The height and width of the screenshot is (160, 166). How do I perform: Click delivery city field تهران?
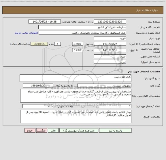[x=110, y=62]
